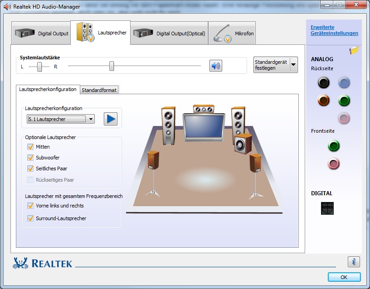Close the Realtek HD Audio-Manager window
Screen dimensions: 370x289
coord(356,5)
